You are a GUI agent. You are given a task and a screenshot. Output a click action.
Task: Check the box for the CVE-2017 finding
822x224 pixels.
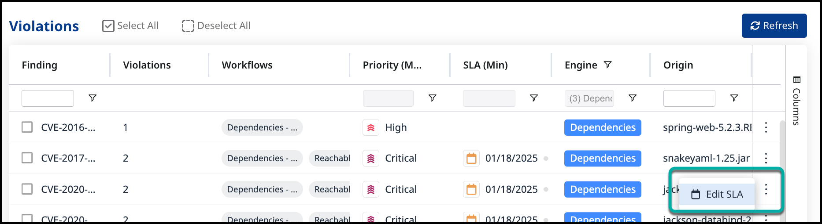pyautogui.click(x=27, y=158)
